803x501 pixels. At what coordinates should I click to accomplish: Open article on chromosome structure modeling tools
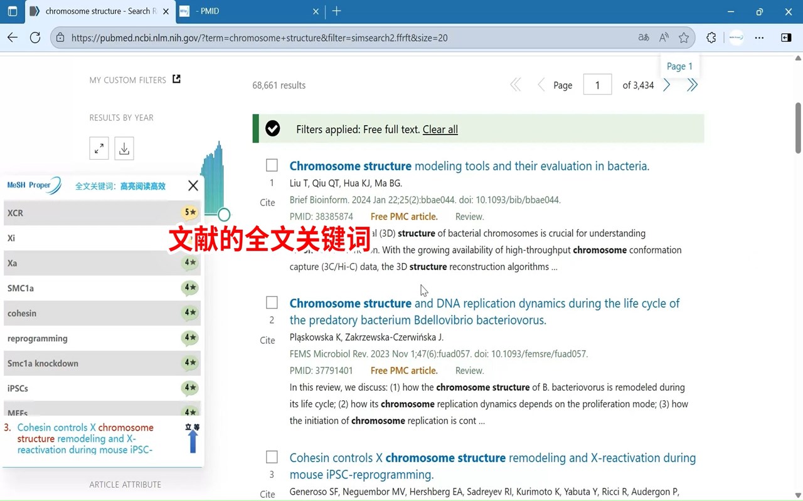[x=469, y=166]
